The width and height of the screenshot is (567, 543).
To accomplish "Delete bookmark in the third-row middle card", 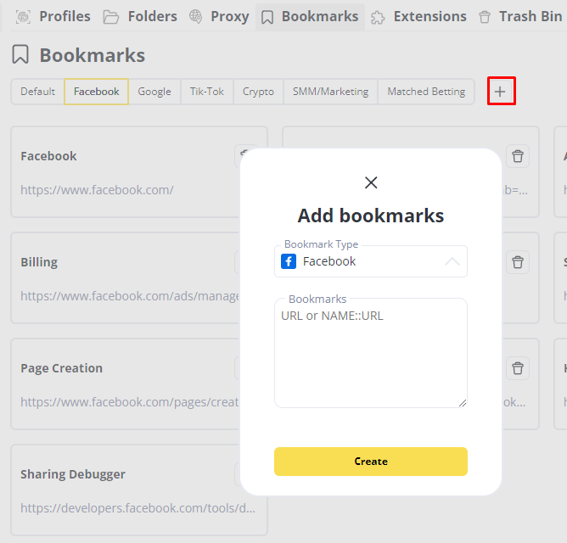I will click(x=518, y=368).
